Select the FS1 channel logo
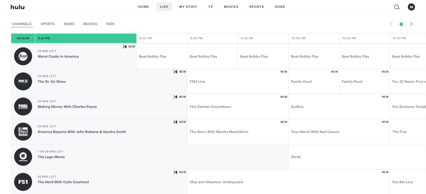 [x=23, y=182]
